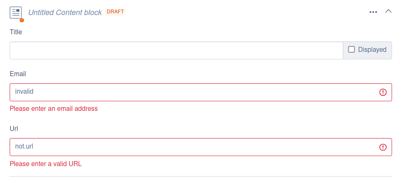Click the Email field label
This screenshot has width=400, height=182.
(18, 74)
